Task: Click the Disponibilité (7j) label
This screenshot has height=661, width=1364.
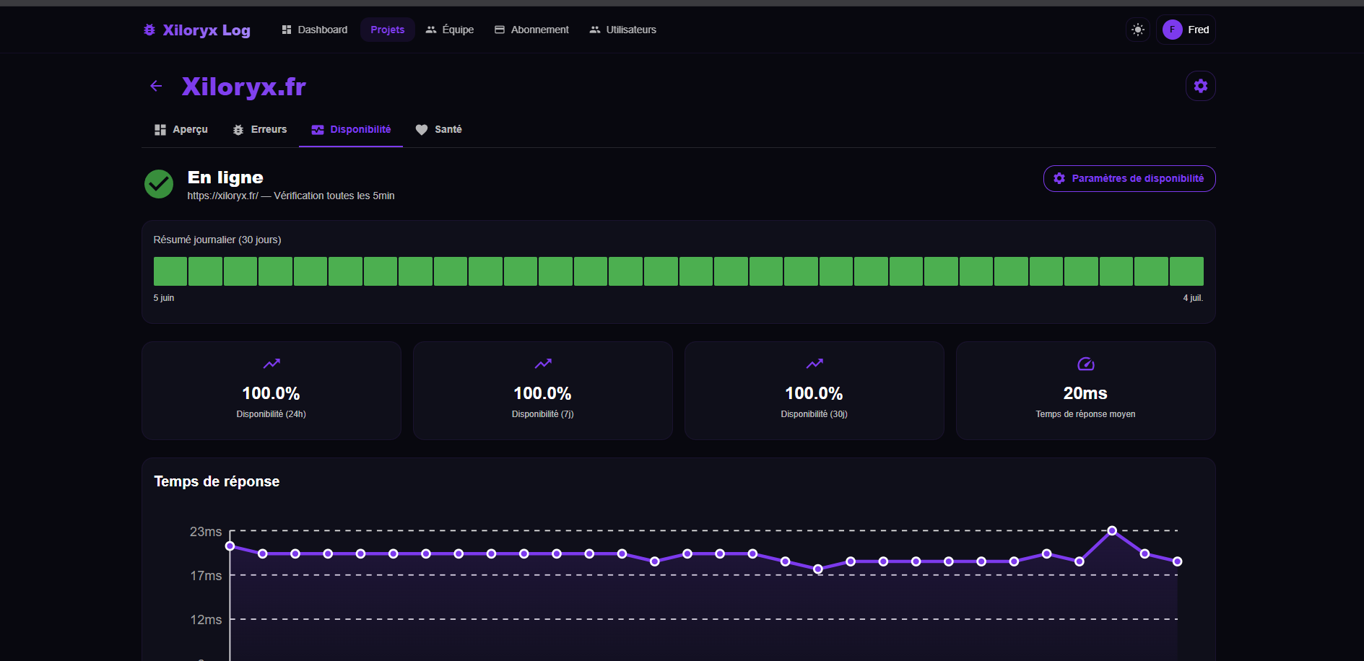Action: pos(543,414)
